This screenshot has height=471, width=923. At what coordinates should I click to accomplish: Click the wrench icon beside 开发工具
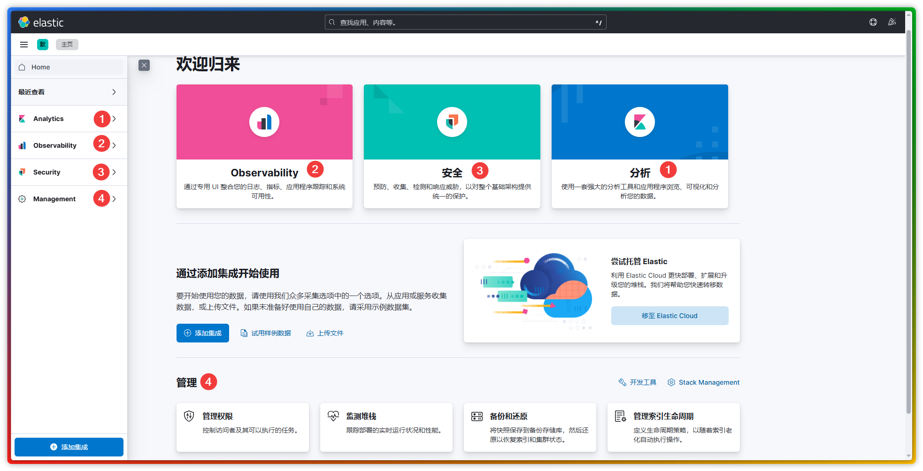tap(623, 382)
